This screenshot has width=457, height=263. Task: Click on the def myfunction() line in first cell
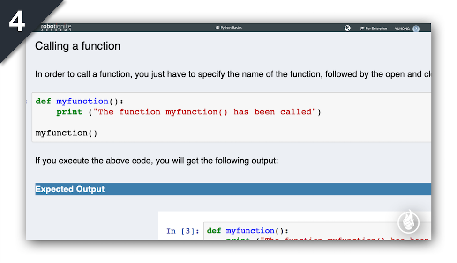point(80,101)
